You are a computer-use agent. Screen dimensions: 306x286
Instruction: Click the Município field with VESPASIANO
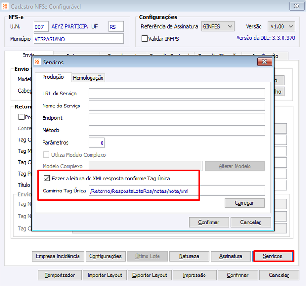tap(79, 39)
